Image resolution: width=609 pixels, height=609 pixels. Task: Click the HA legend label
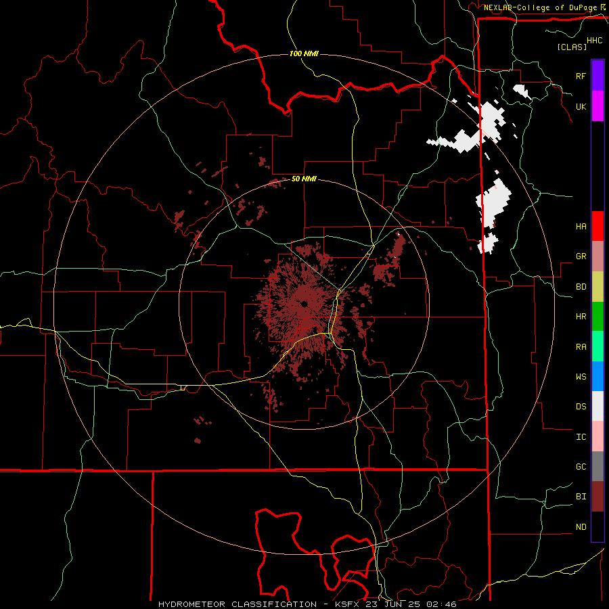coord(581,227)
